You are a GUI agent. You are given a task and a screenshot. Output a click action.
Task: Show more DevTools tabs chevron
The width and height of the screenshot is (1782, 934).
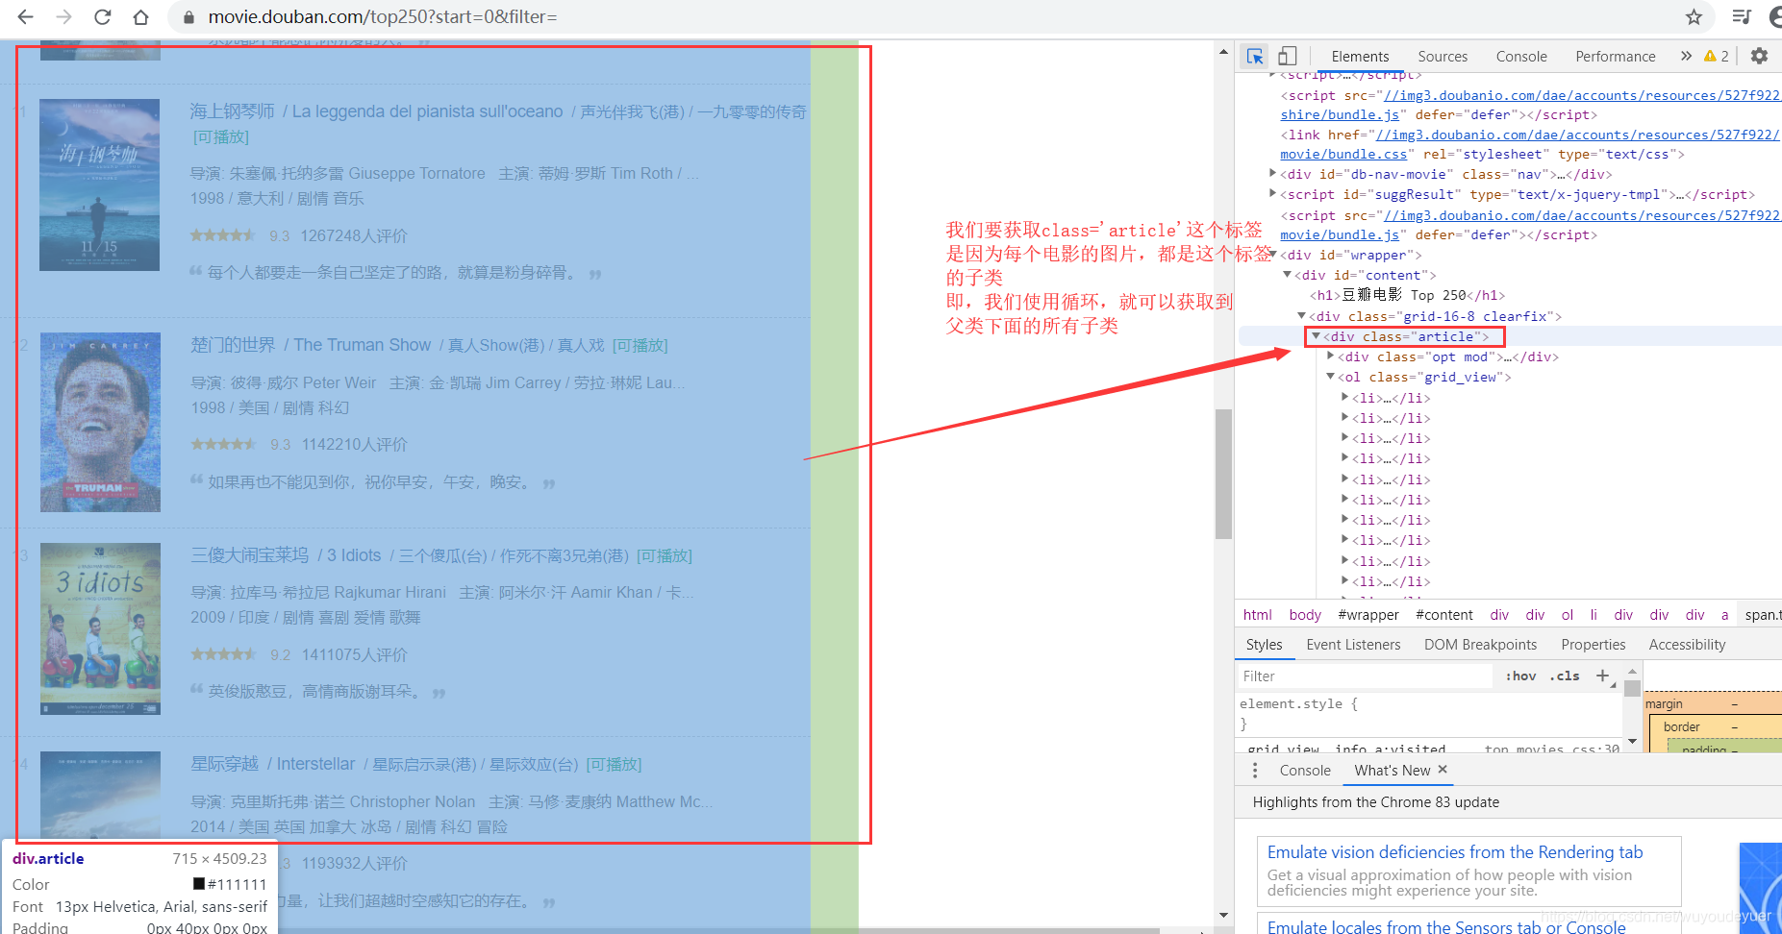pyautogui.click(x=1686, y=56)
